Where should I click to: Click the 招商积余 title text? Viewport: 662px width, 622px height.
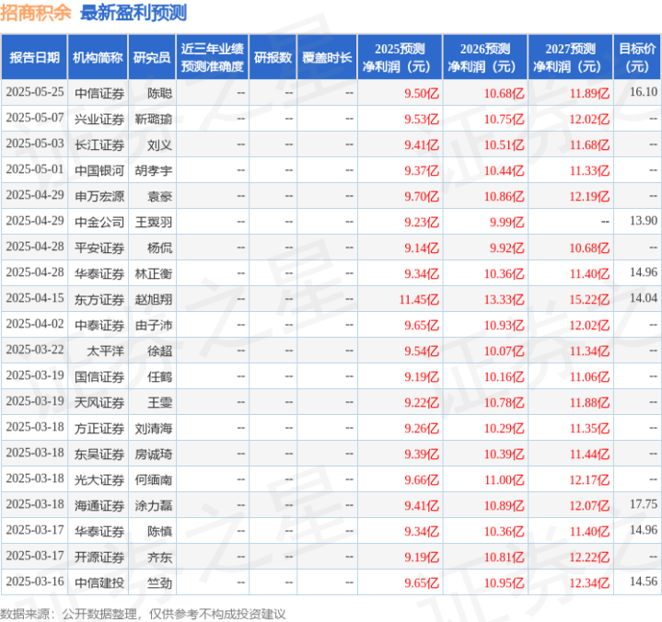point(36,13)
